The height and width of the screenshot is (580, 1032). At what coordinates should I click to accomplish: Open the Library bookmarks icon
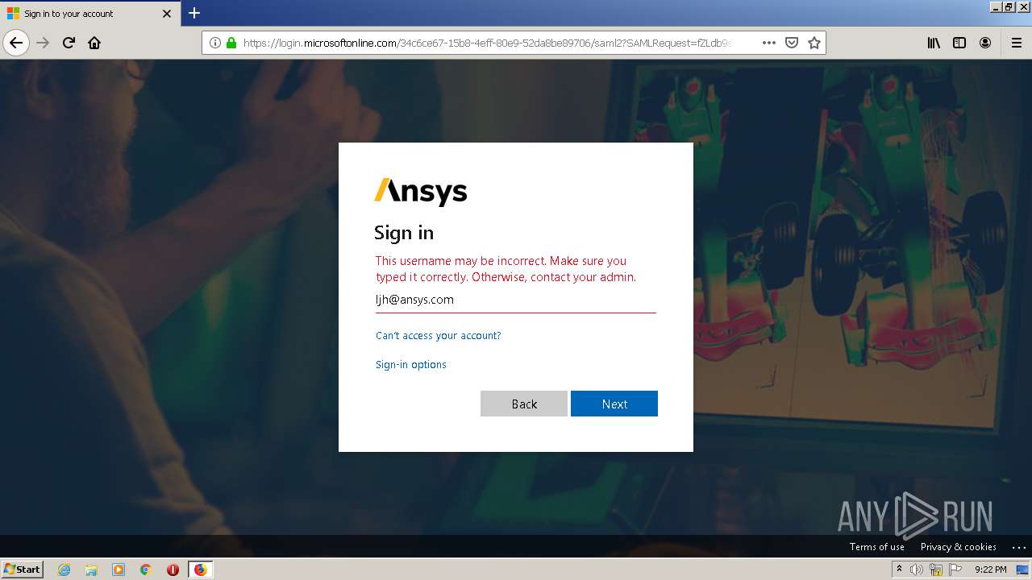tap(934, 43)
